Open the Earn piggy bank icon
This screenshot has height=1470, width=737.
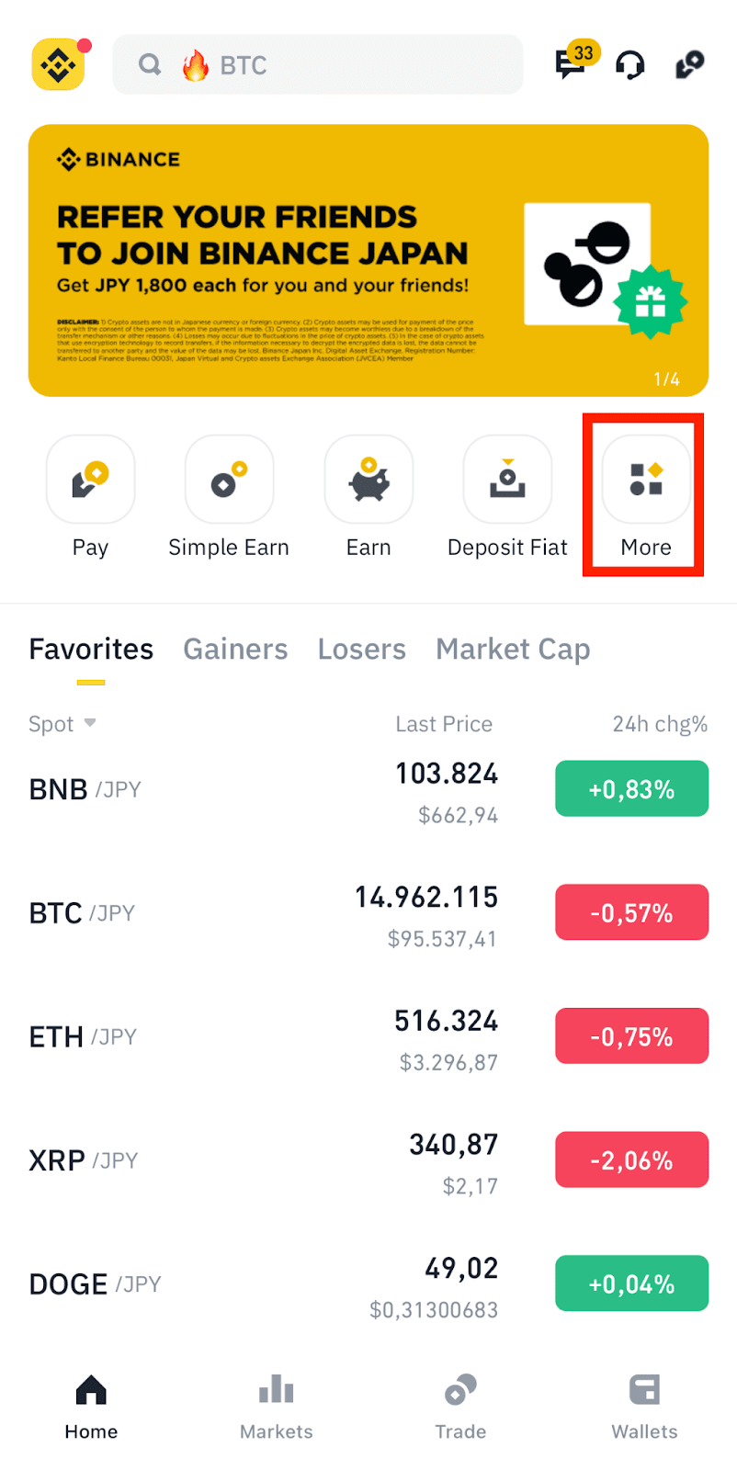click(x=368, y=479)
